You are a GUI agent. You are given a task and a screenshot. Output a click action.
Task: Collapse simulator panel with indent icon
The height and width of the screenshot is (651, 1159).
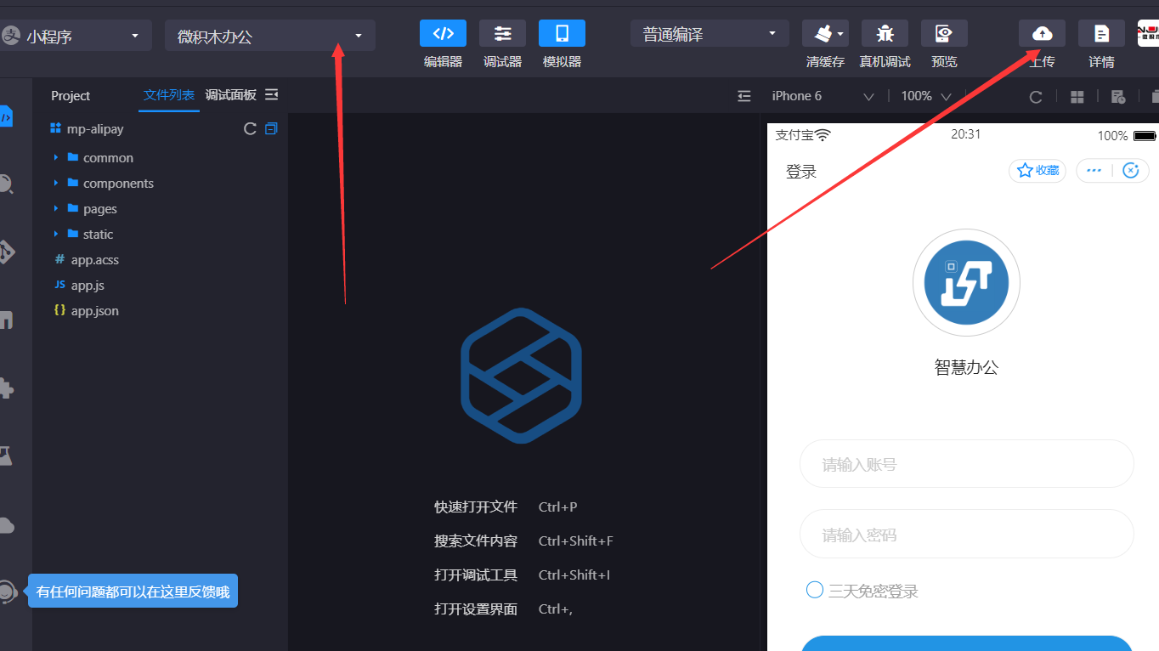point(744,96)
